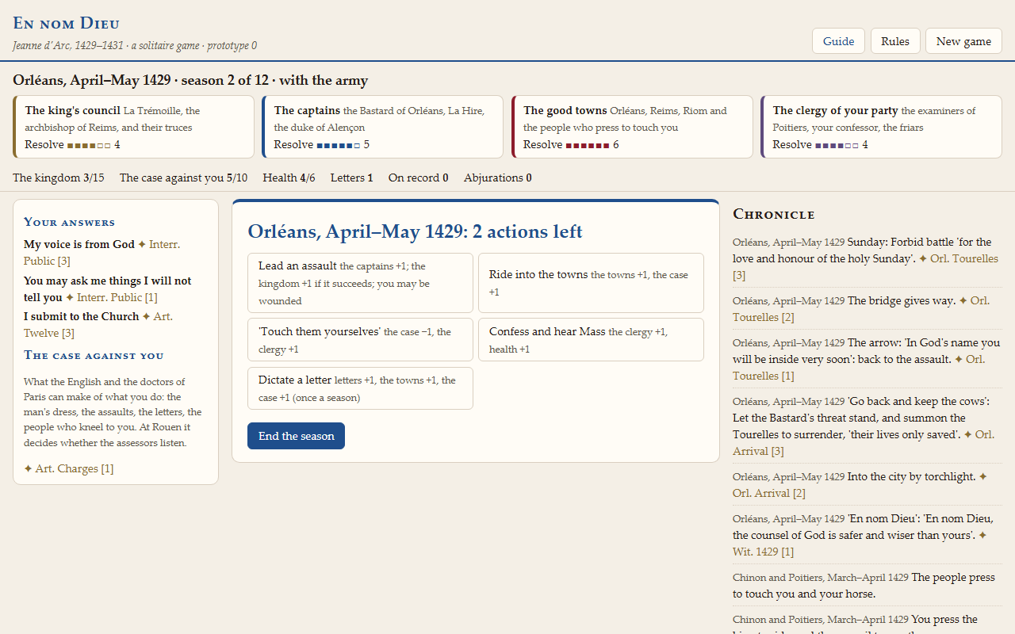
Task: Click 'The kingdom 3/15' stat
Action: click(x=58, y=178)
